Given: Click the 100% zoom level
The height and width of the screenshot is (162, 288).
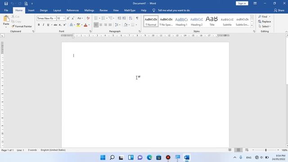Looking at the screenshot, I should point(284,150).
